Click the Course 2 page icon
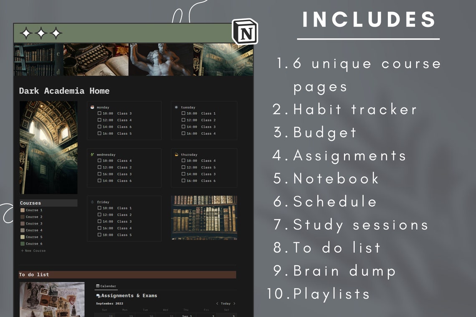The image size is (476, 317). [x=23, y=216]
